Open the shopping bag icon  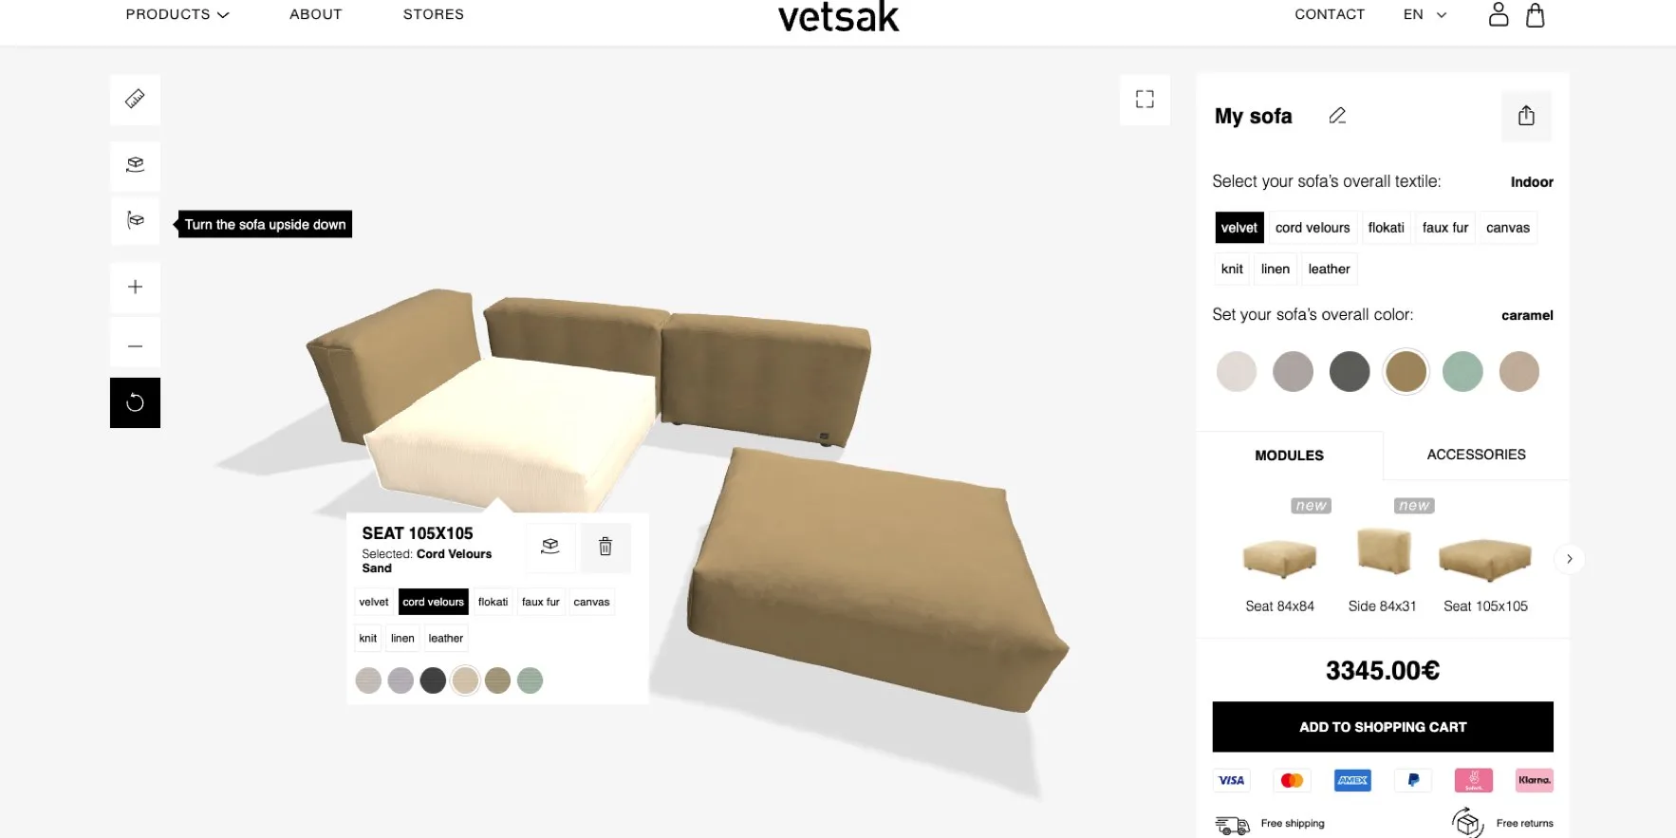click(1535, 14)
